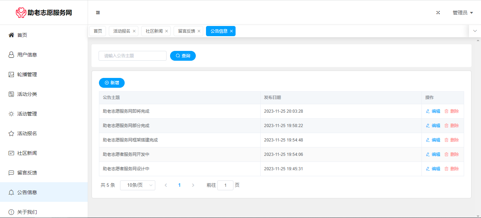This screenshot has height=218, width=481.
Task: Click the 查询 search button
Action: 183,56
